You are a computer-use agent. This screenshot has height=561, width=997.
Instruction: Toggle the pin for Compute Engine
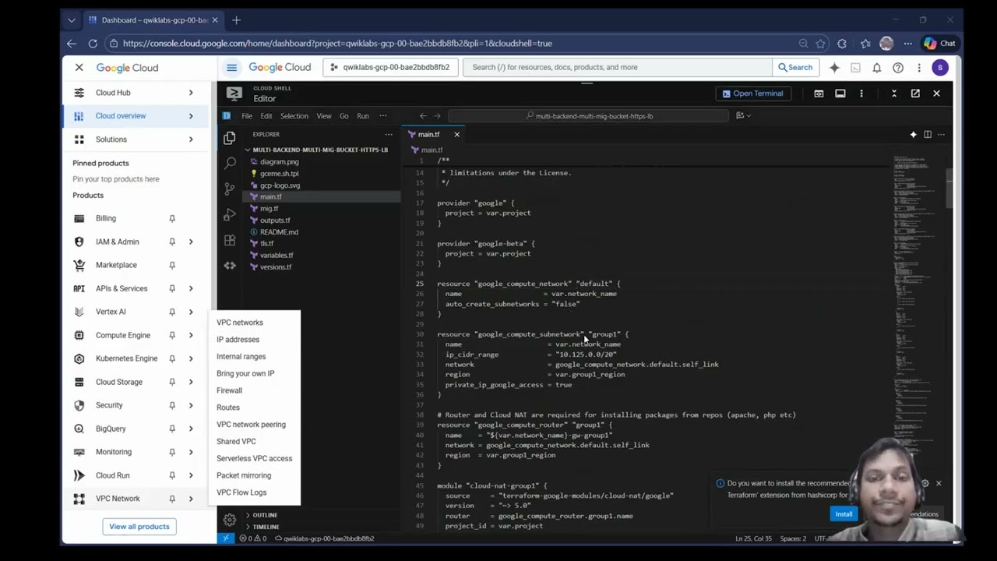172,335
